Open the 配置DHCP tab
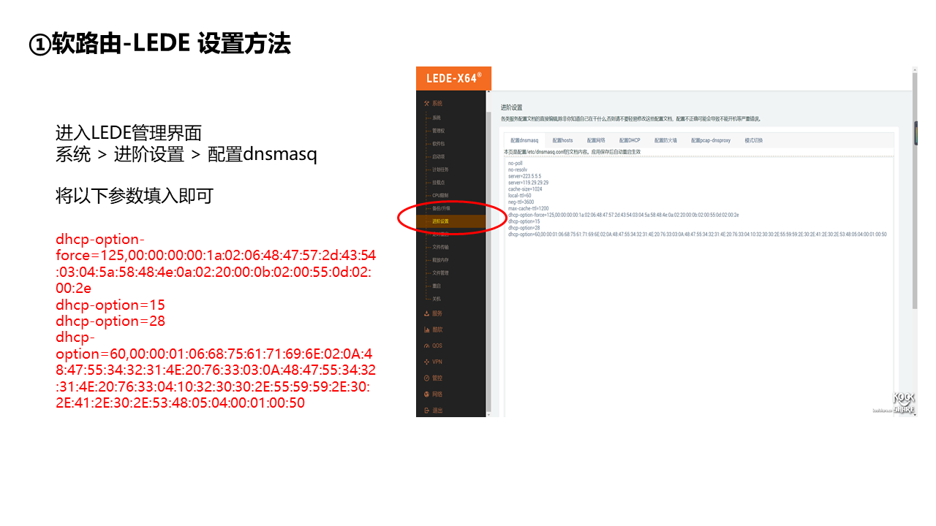The width and height of the screenshot is (936, 526). click(630, 140)
